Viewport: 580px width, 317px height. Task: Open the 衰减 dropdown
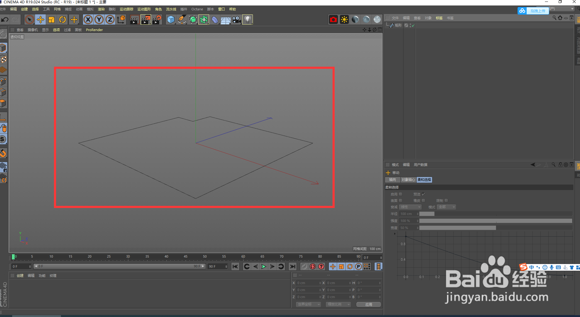(411, 207)
